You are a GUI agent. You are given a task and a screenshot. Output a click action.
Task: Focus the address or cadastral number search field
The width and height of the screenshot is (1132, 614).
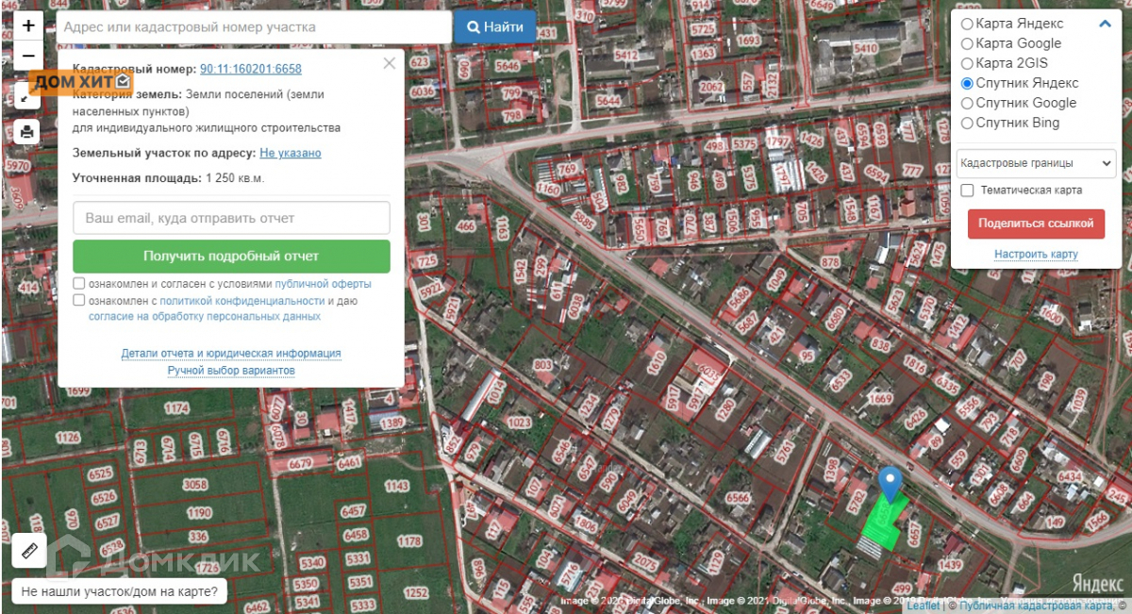tap(254, 27)
